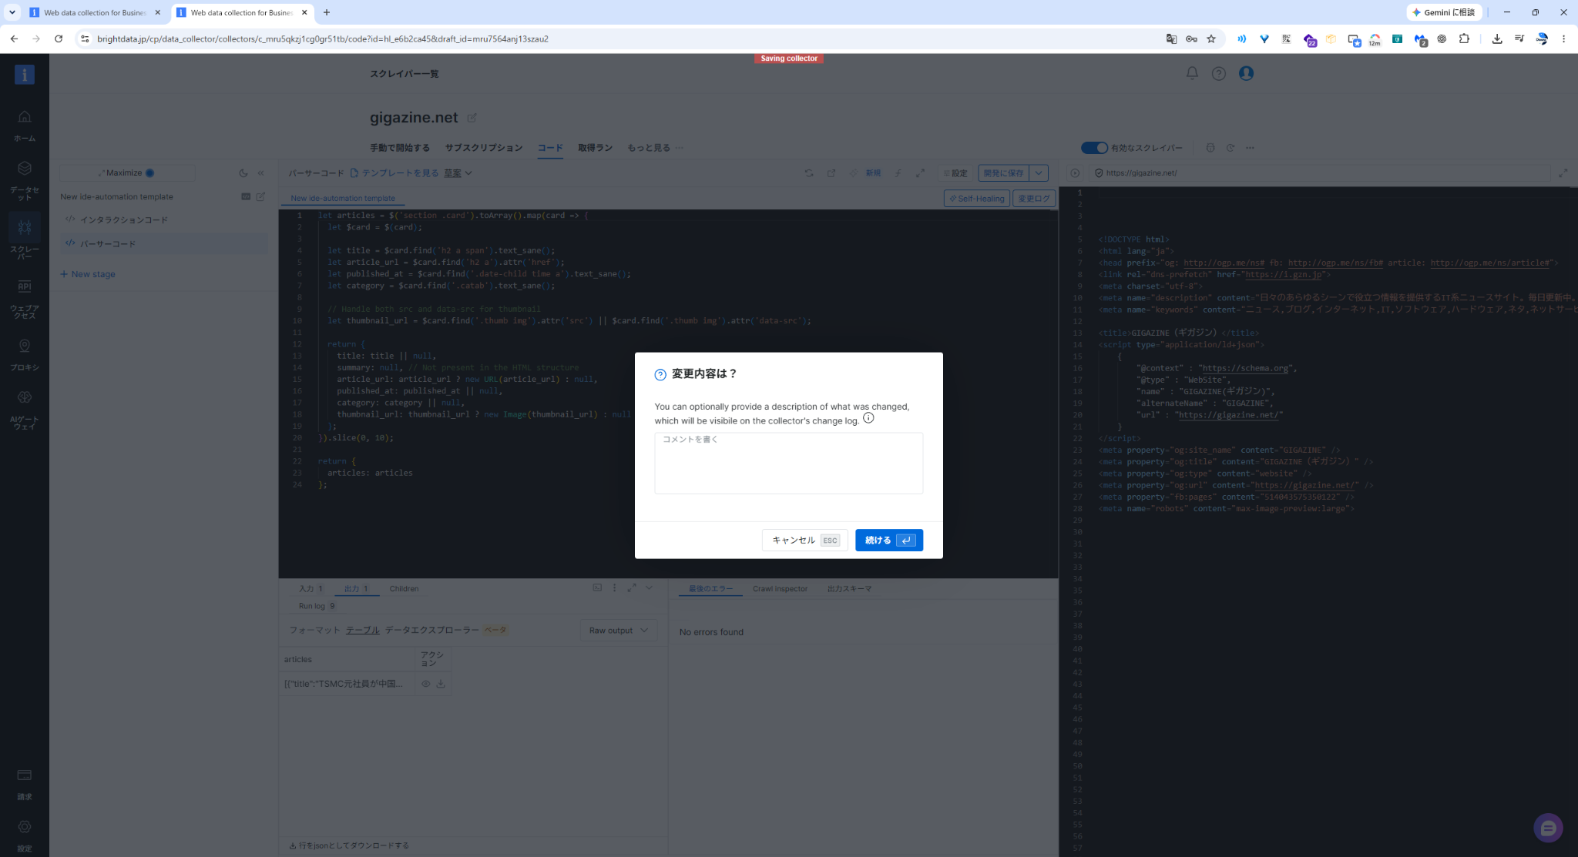This screenshot has height=857, width=1578.
Task: Show the Run log tab
Action: [x=317, y=607]
